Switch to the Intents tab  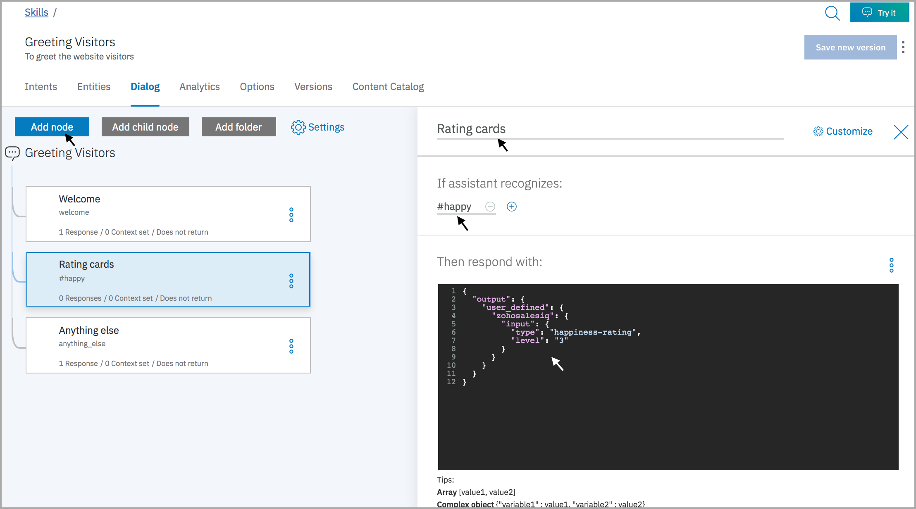(41, 87)
